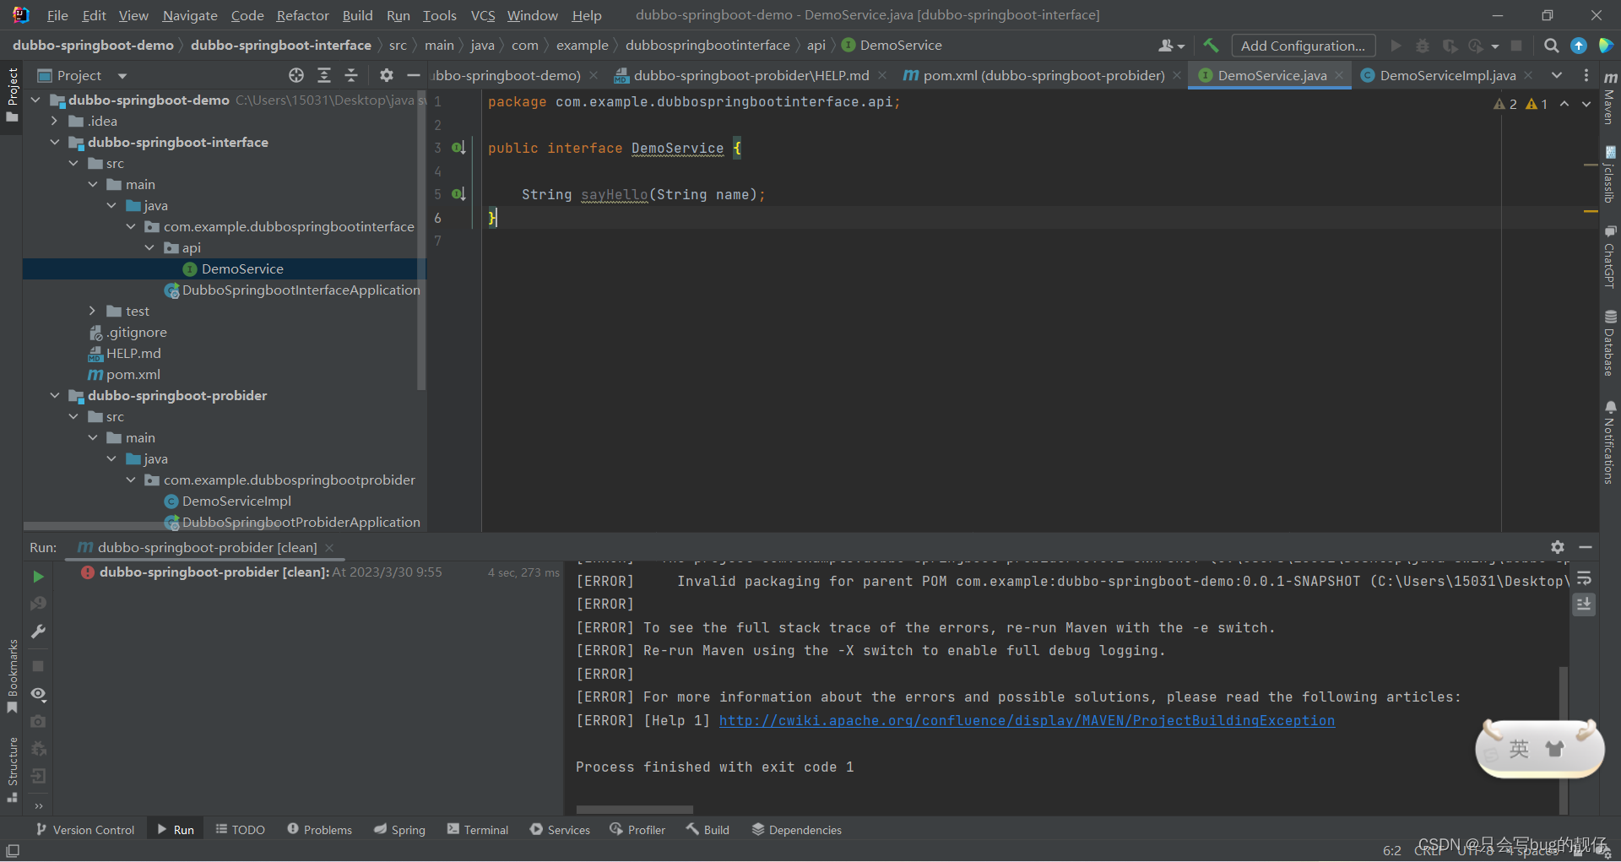
Task: Open Version Control tool window
Action: (x=85, y=830)
